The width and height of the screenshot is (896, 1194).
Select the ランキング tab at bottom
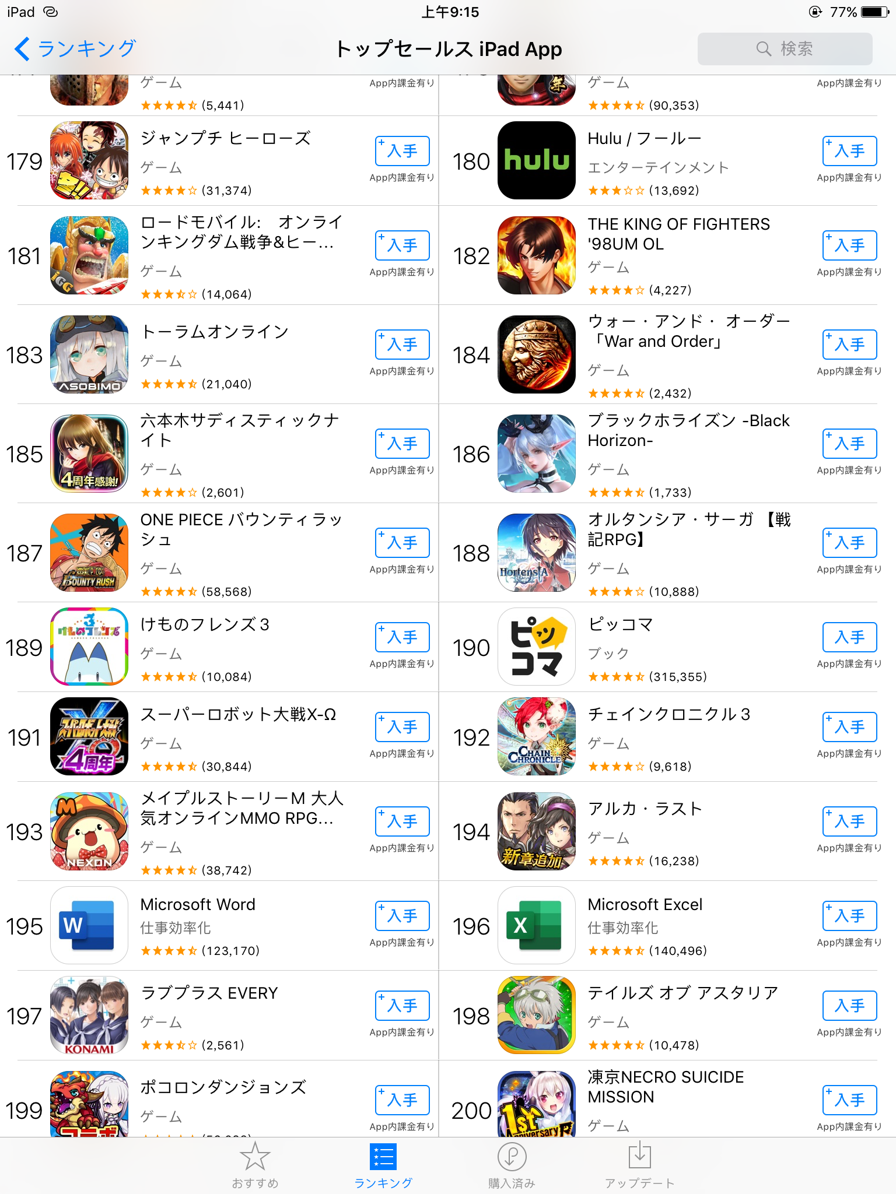[383, 1165]
